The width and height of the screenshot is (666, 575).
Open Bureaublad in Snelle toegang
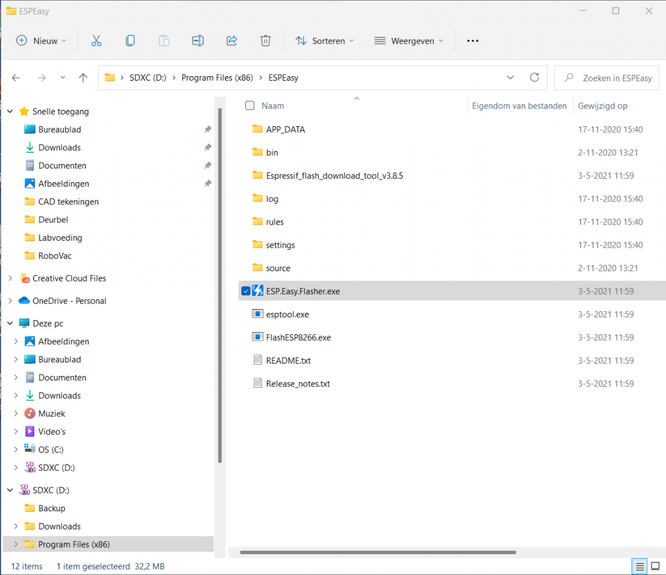point(59,129)
